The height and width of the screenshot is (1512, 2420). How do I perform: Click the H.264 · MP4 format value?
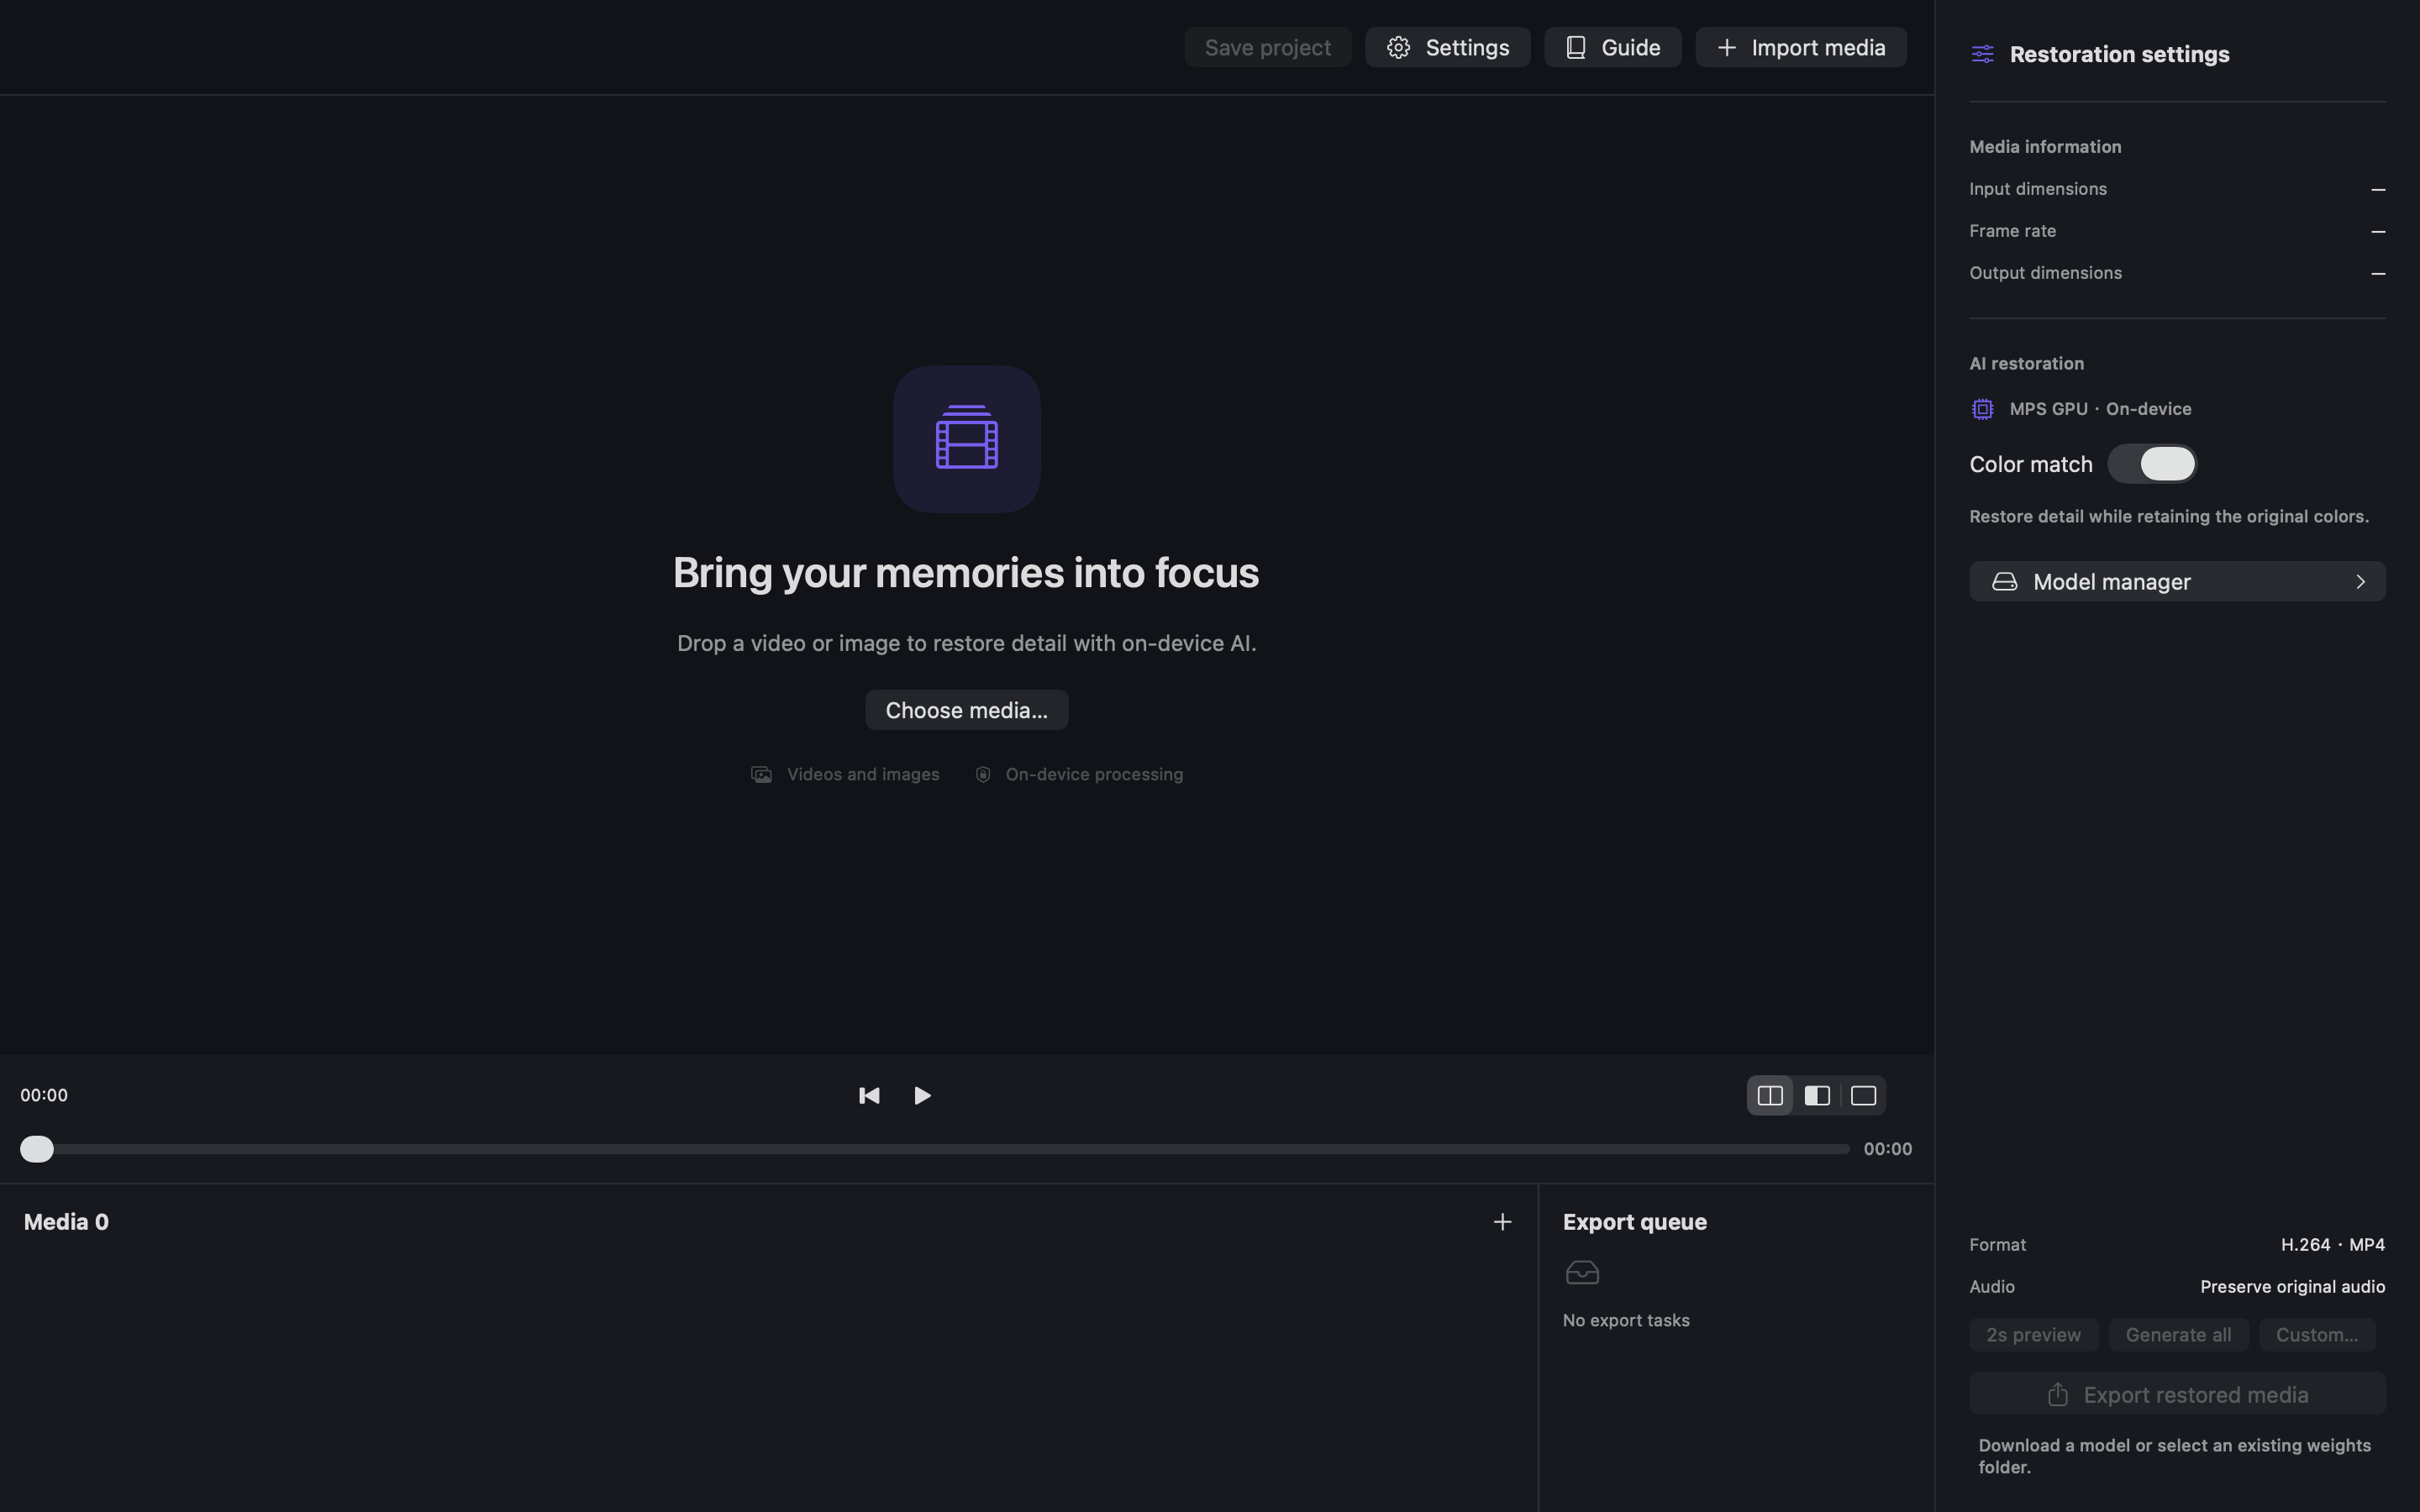click(x=2332, y=1245)
